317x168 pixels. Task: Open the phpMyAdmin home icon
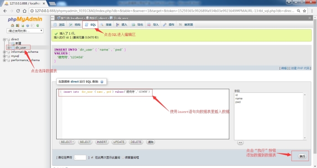pyautogui.click(x=12, y=25)
